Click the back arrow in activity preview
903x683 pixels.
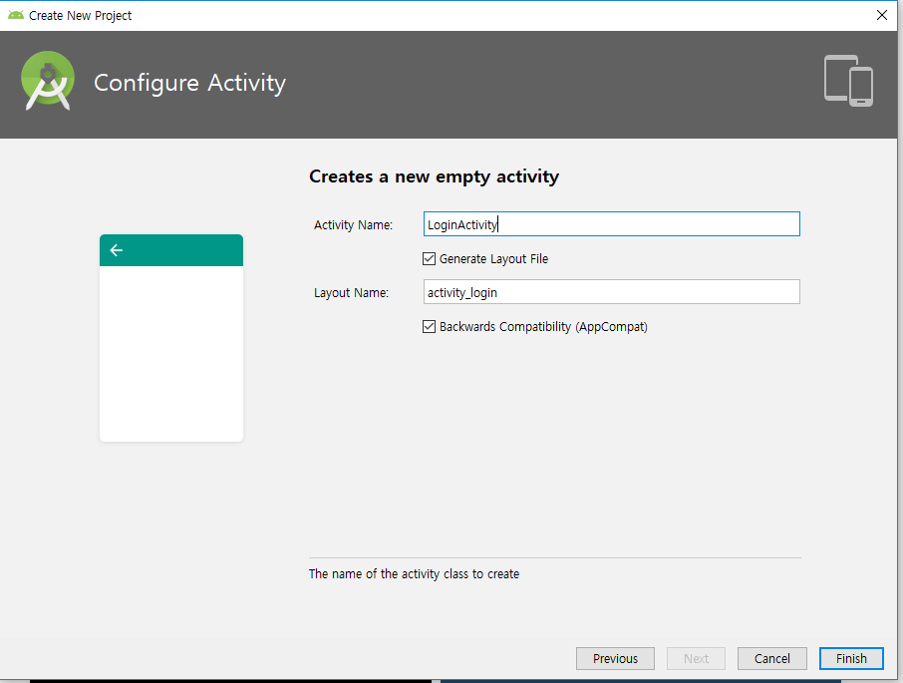[x=117, y=250]
